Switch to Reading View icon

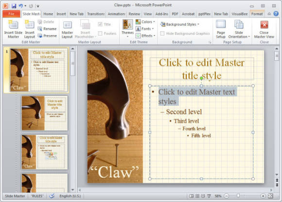click(x=203, y=196)
